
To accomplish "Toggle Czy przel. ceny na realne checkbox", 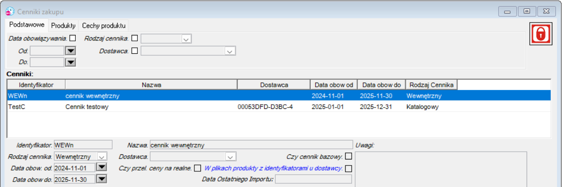I will tap(198, 168).
